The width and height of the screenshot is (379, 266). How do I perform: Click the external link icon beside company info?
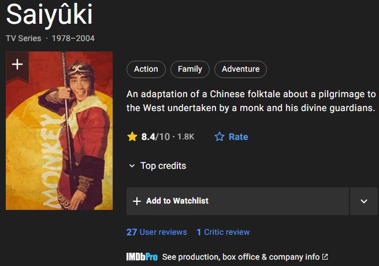pos(325,257)
